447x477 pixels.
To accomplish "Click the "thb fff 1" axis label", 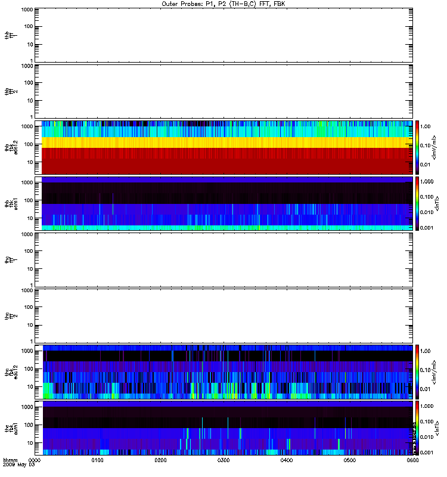I will 11,35.
